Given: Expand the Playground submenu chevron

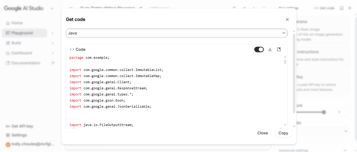Looking at the screenshot, I should tap(53, 33).
